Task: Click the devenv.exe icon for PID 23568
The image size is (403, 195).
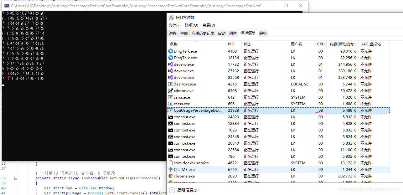Action: [171, 77]
